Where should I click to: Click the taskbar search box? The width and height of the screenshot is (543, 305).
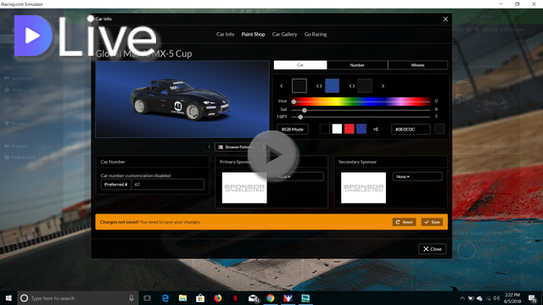(77, 298)
